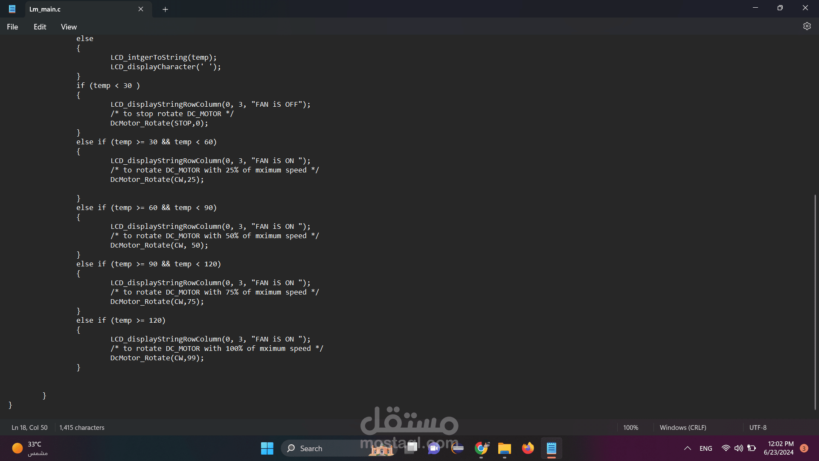Open the Edit menu
Image resolution: width=819 pixels, height=461 pixels.
pos(40,27)
